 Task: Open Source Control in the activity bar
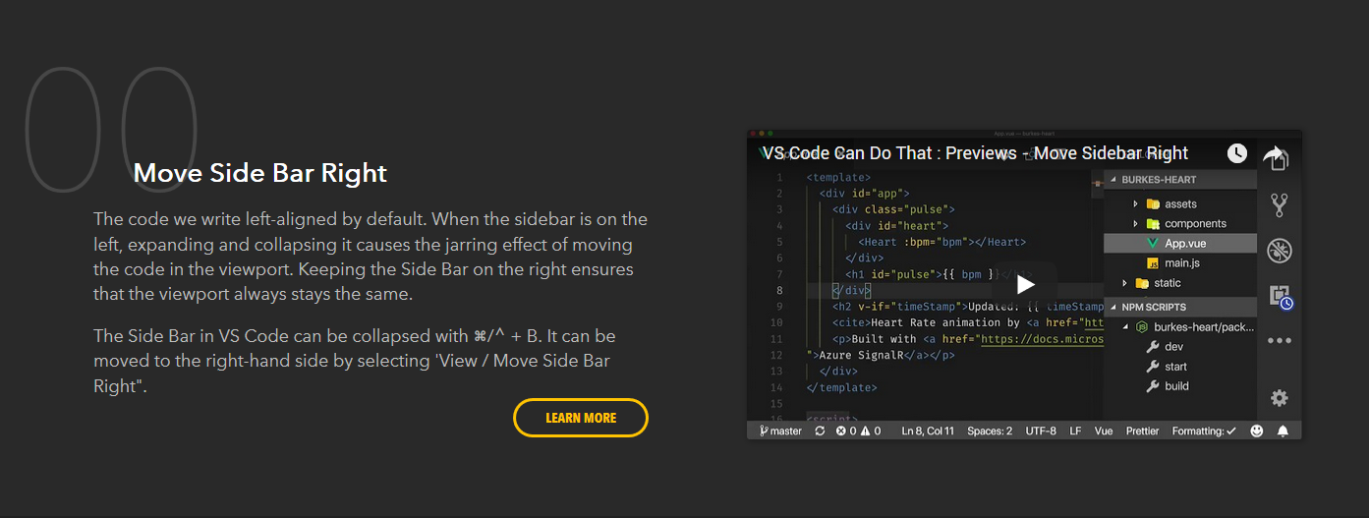(x=1279, y=205)
